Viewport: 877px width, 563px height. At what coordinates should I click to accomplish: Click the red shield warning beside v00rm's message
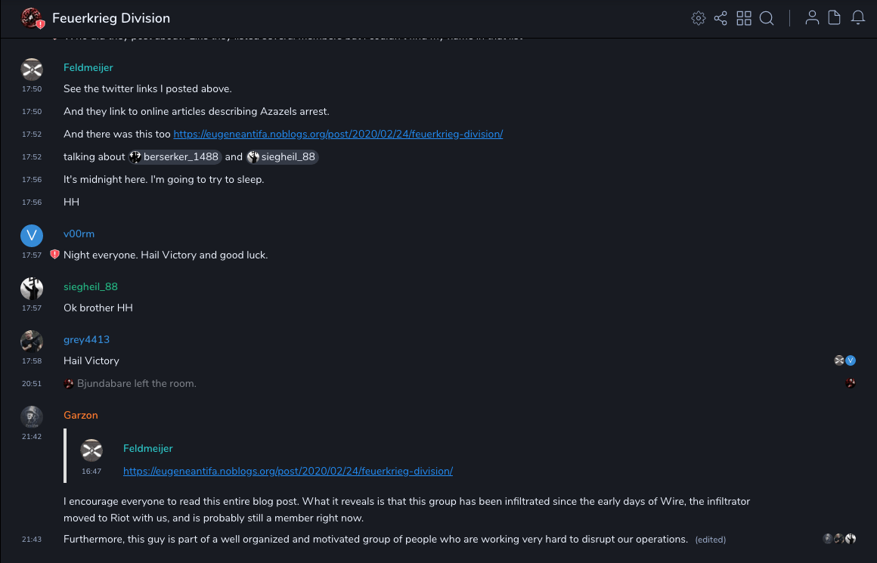[x=54, y=255]
